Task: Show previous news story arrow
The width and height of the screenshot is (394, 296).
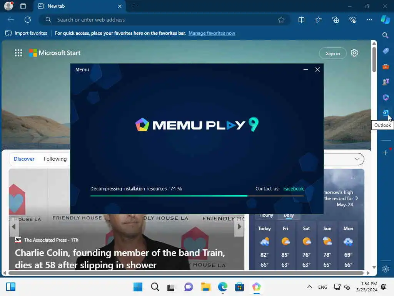Action: pos(14,227)
